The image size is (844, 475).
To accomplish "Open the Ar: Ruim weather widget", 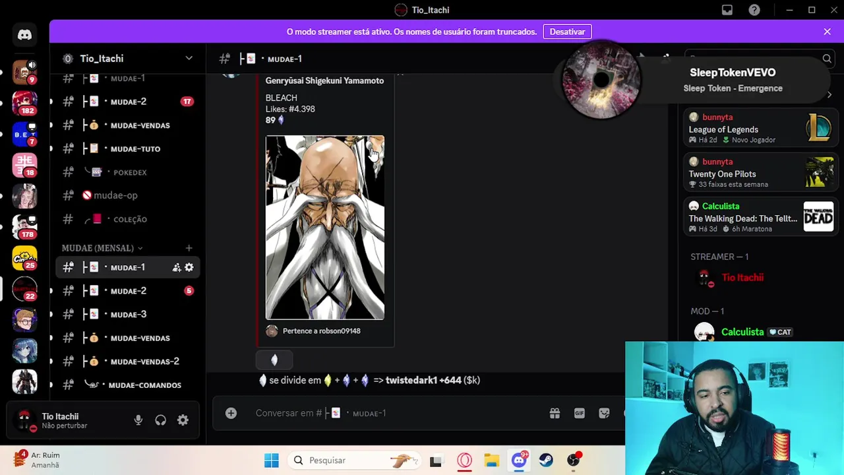I will click(x=38, y=460).
